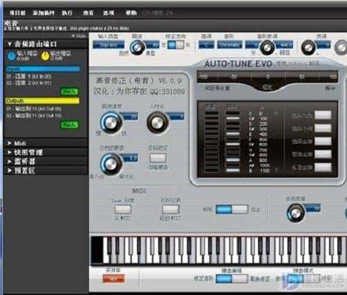Open the Soprano input type dropdown
This screenshot has width=347, height=295.
(x=108, y=44)
